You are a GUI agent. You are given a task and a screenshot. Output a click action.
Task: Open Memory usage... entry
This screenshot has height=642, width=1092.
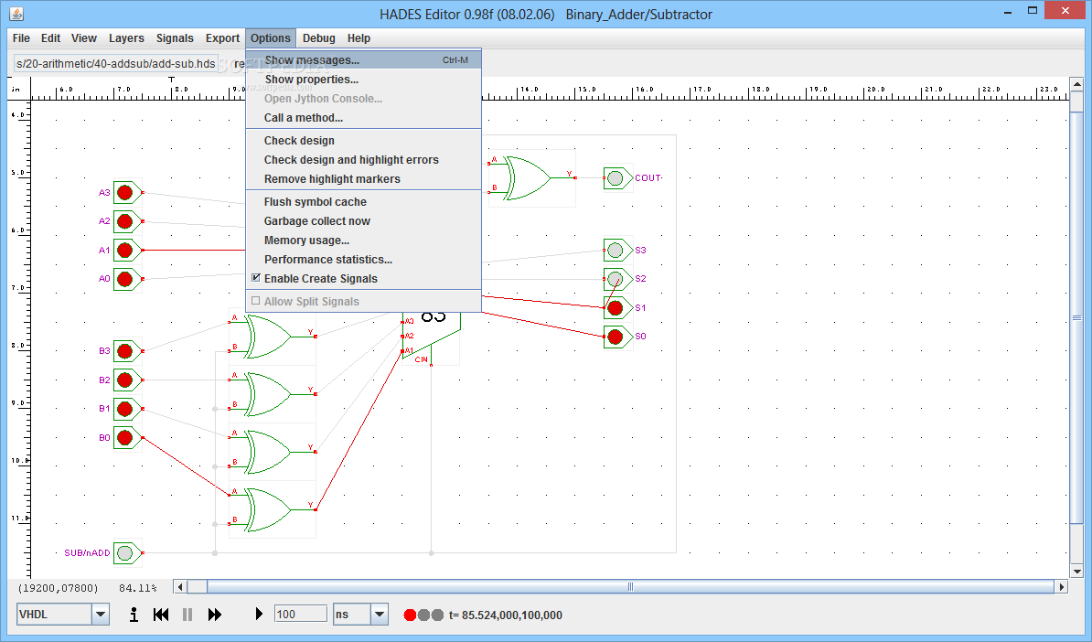click(363, 241)
